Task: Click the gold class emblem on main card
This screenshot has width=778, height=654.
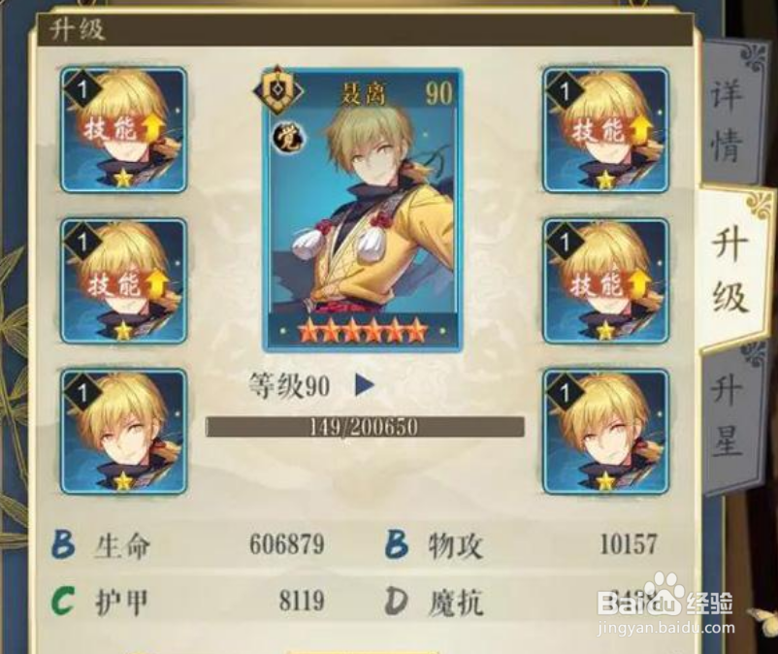Action: pyautogui.click(x=278, y=90)
